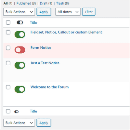The height and width of the screenshot is (130, 130).
Task: Click the toggle icon in header row
Action: 20,22
